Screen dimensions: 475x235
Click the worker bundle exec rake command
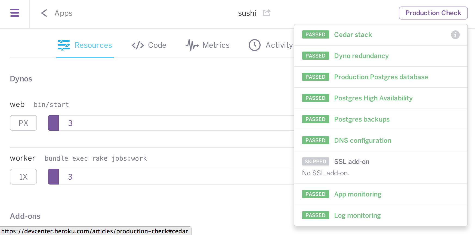(x=96, y=158)
